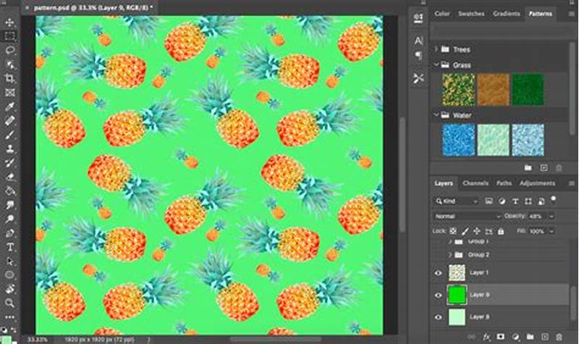The image size is (579, 344).
Task: Delete pattern in Patterns panel
Action: point(559,168)
